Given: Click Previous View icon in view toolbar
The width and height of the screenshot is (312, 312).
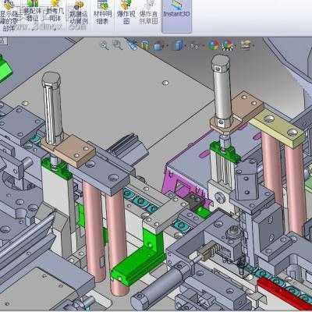Looking at the screenshot, I should click(132, 45).
